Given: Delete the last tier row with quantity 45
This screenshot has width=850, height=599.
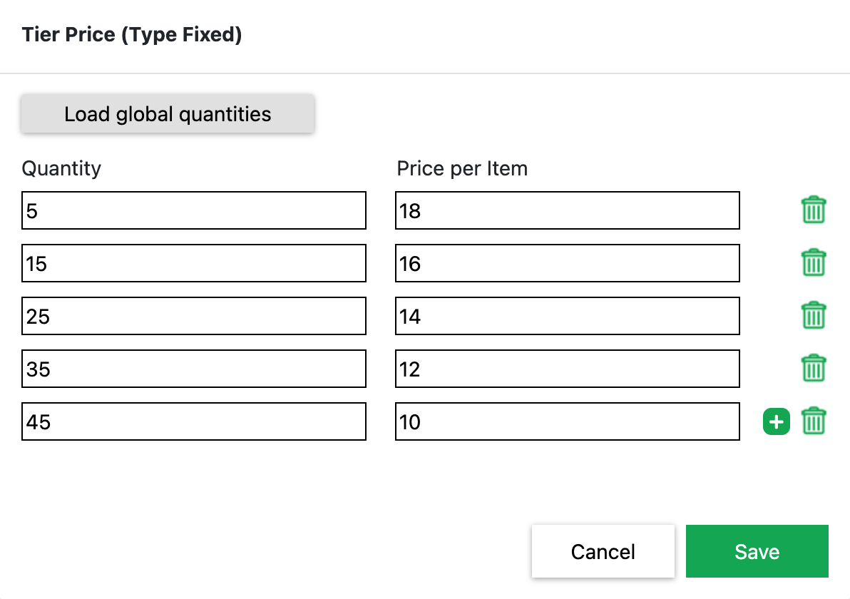Looking at the screenshot, I should click(x=814, y=421).
